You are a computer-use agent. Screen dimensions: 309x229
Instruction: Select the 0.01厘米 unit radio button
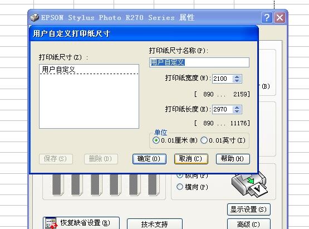tap(156, 140)
